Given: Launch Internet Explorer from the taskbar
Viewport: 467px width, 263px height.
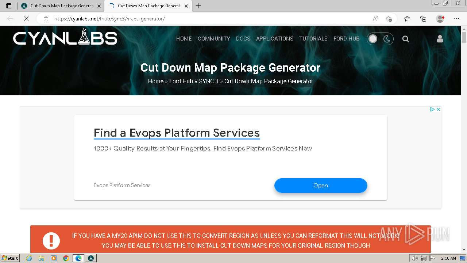Looking at the screenshot, I should tap(29, 258).
